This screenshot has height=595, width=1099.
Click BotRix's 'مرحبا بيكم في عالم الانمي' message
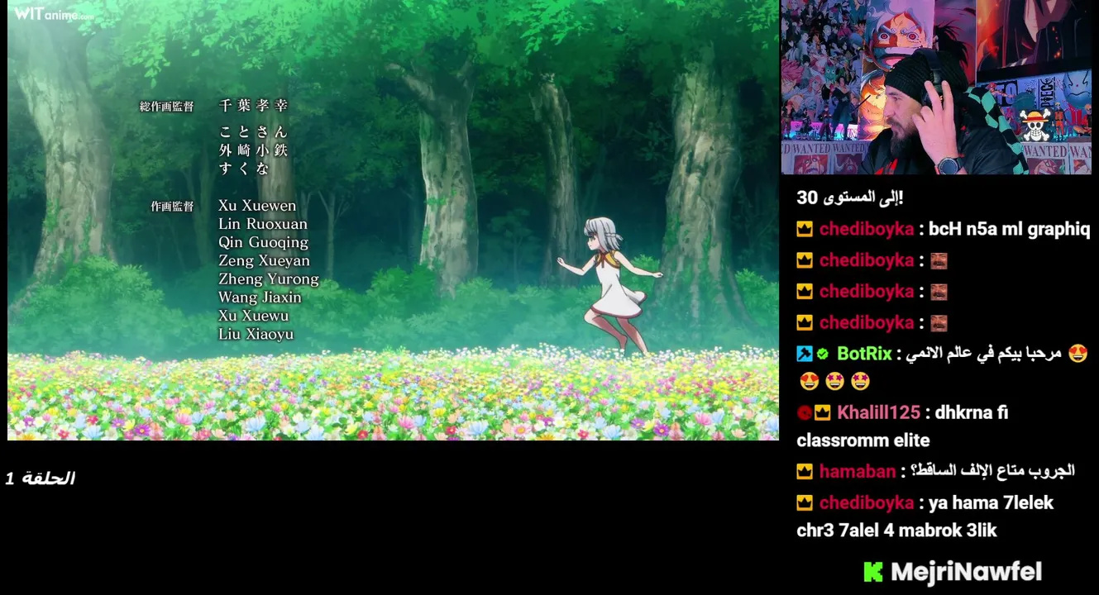(983, 354)
